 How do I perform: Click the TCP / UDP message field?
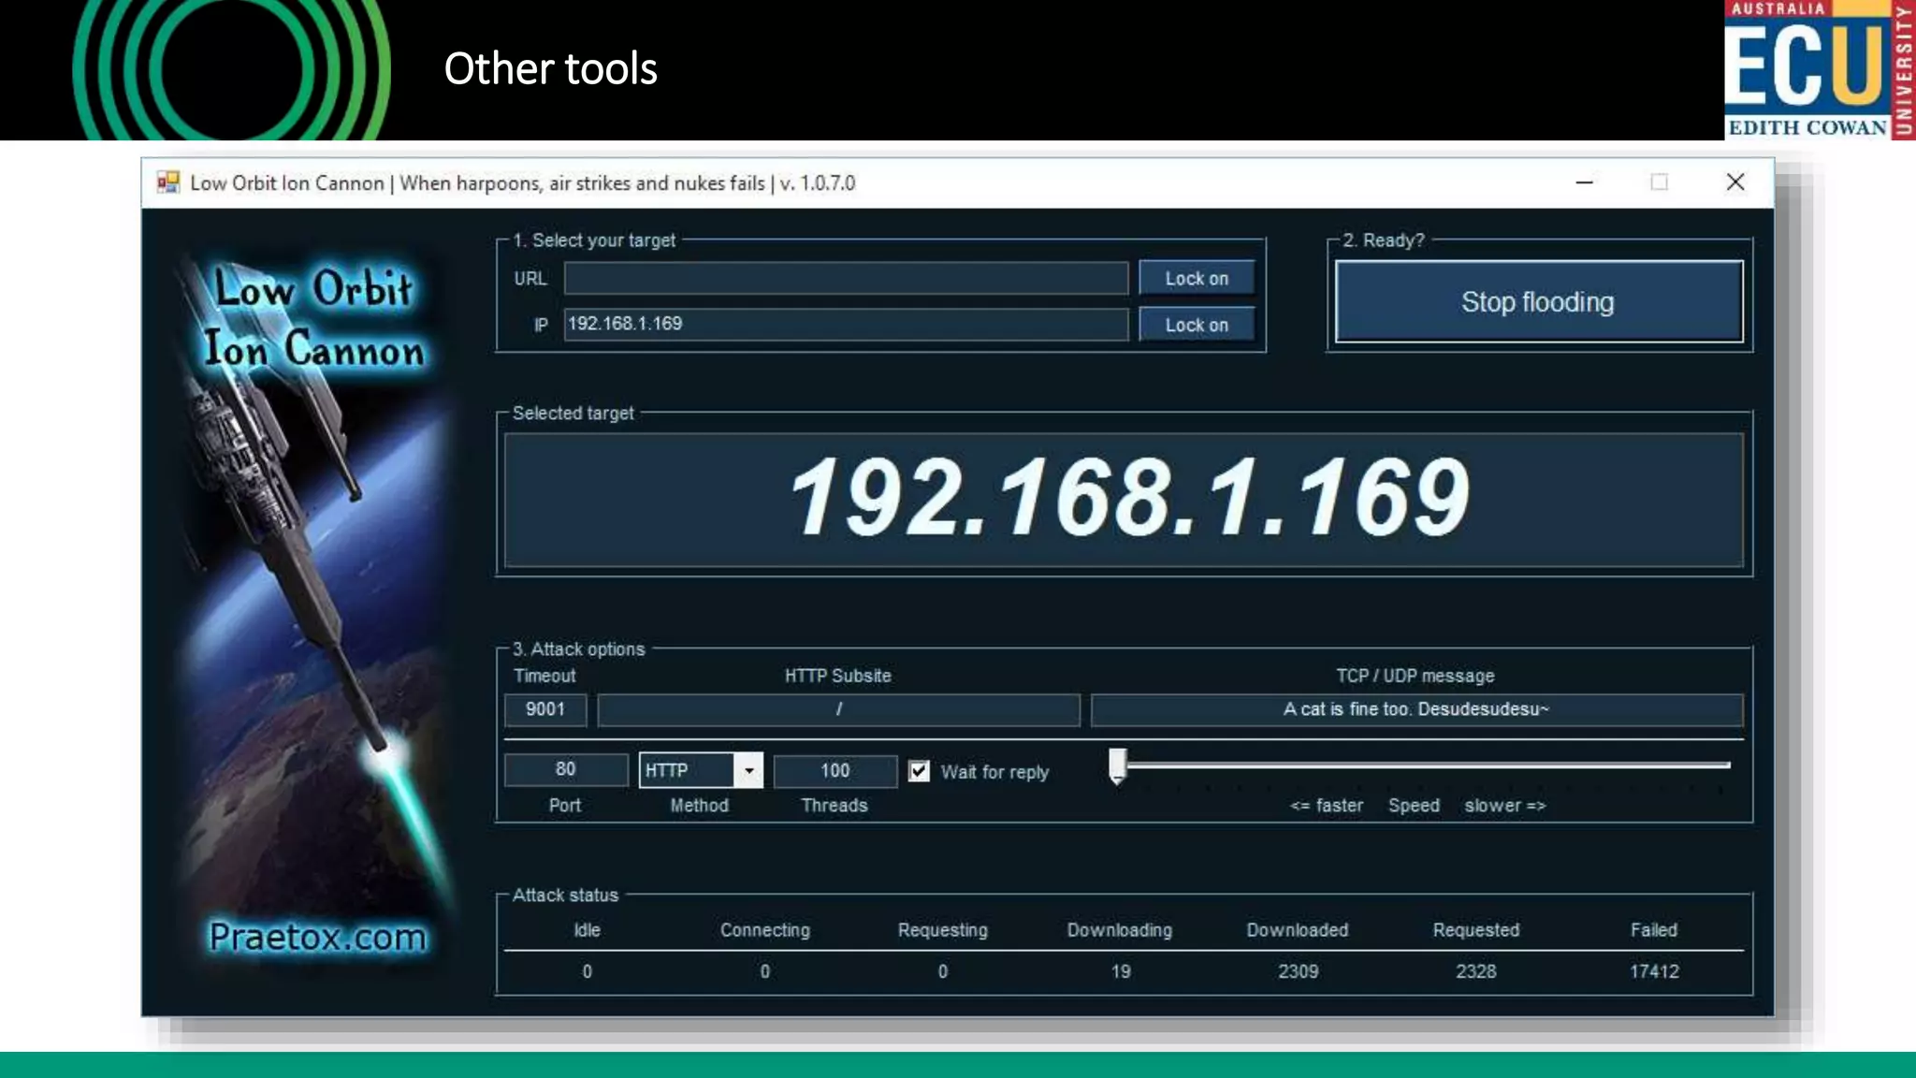point(1415,710)
